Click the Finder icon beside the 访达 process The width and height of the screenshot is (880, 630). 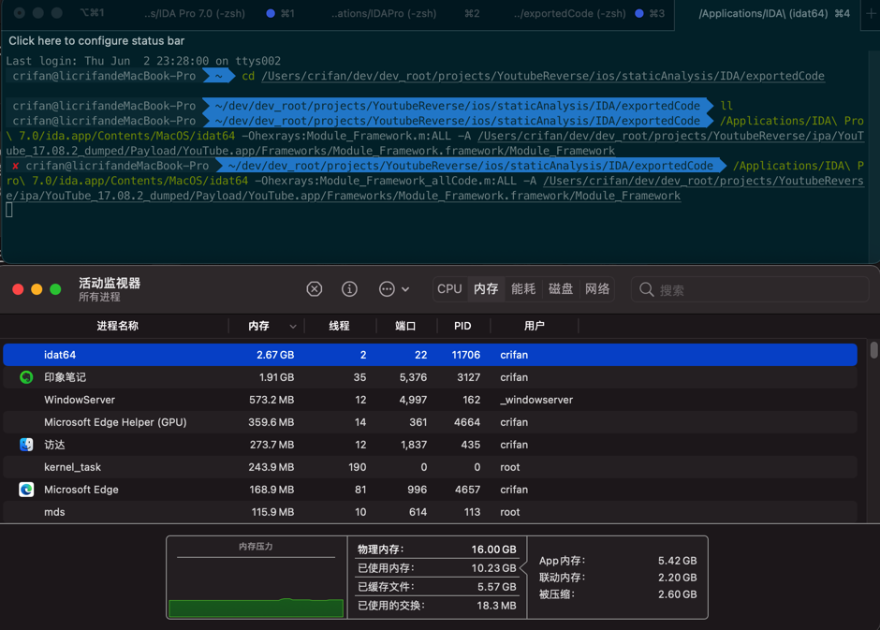25,445
